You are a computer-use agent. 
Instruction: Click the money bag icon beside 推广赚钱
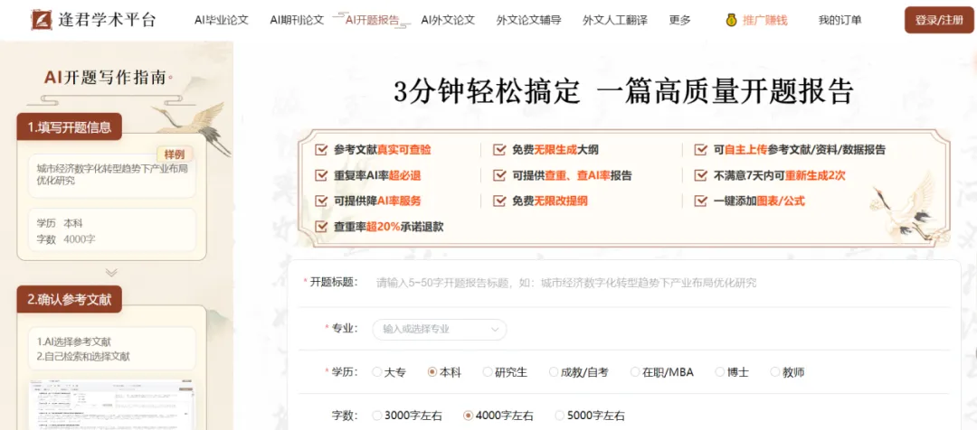click(x=732, y=20)
